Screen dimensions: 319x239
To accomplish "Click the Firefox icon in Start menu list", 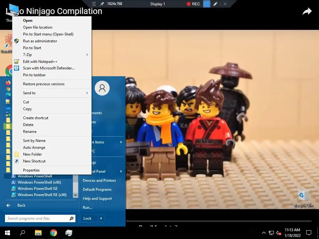I will (8, 82).
